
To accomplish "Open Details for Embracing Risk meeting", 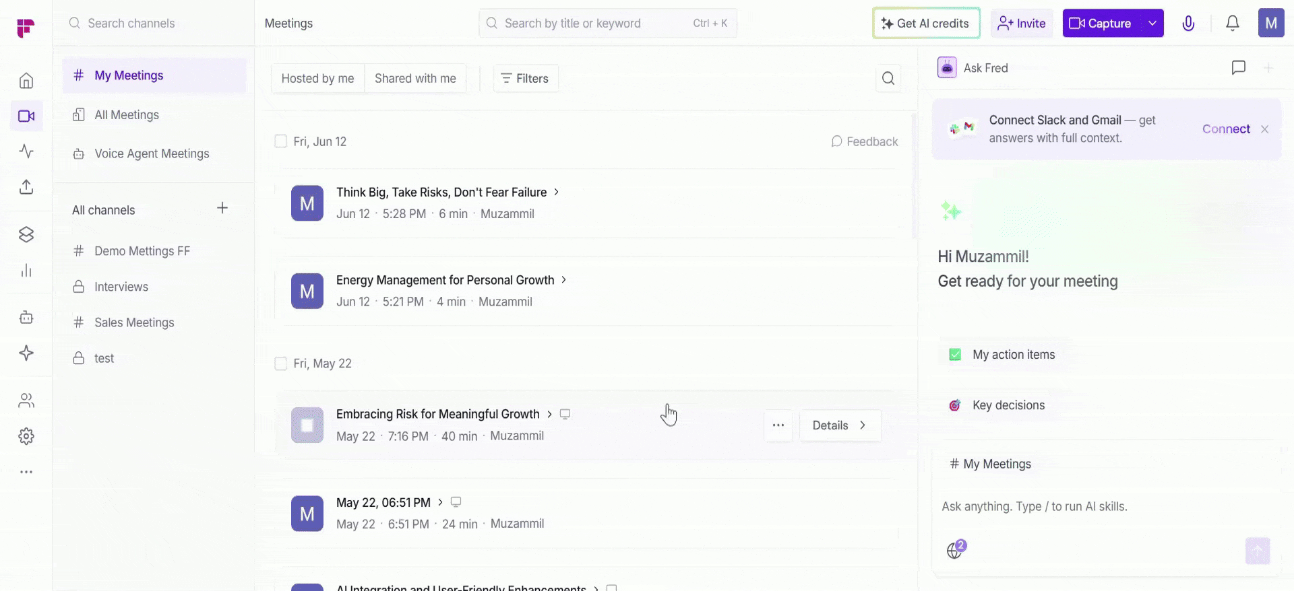I will (x=840, y=425).
